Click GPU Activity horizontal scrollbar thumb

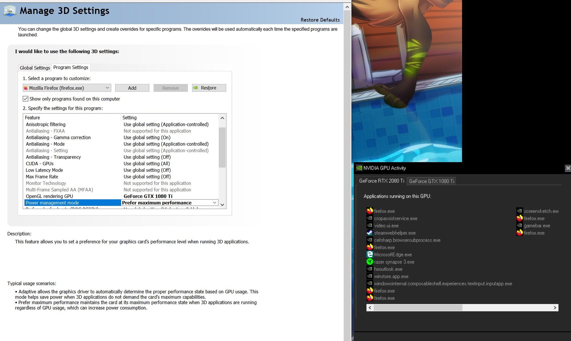[x=418, y=308]
